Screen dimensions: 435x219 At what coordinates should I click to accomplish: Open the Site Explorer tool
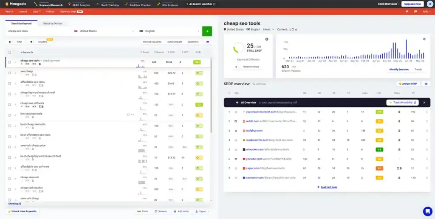pyautogui.click(x=168, y=4)
